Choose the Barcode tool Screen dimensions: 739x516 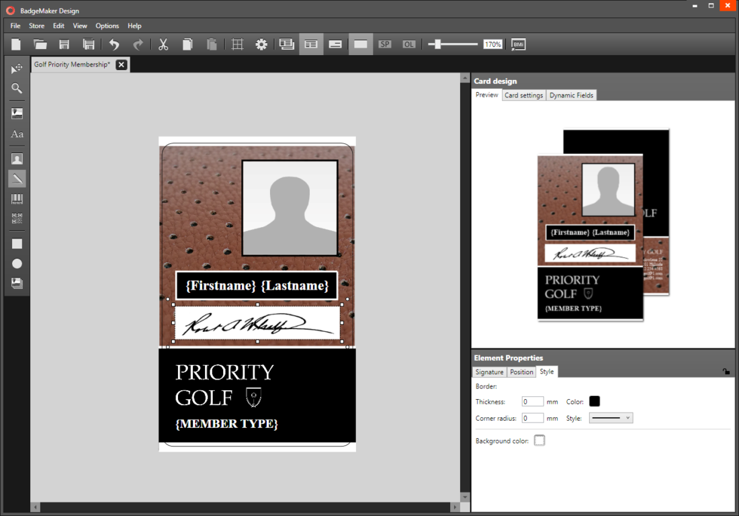[17, 199]
